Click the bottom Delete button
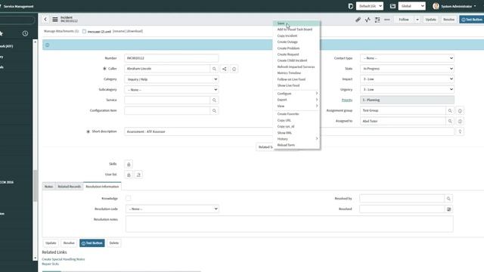Screen dimensions: 484x272 pos(114,243)
